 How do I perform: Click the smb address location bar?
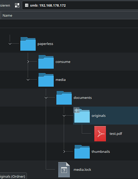(x=80, y=5)
